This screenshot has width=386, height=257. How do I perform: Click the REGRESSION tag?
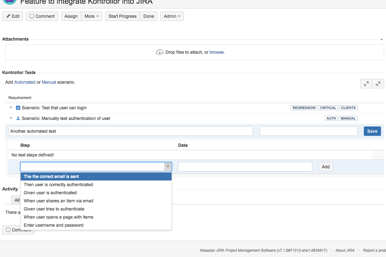click(x=304, y=108)
